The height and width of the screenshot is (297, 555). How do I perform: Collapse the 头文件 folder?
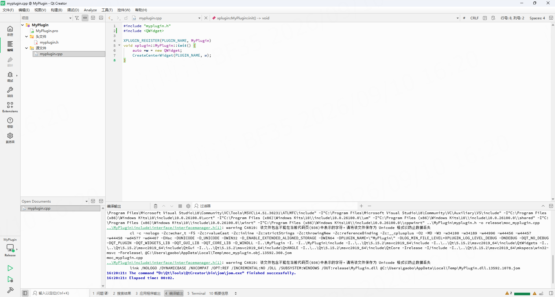[27, 37]
